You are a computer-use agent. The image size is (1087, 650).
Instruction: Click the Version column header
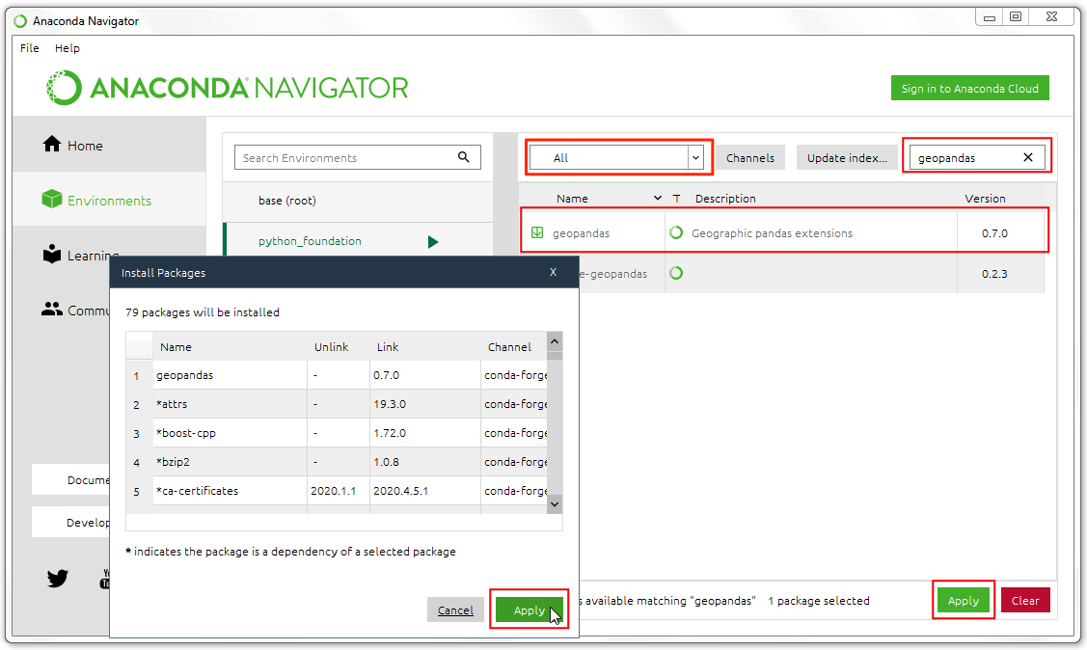pos(985,199)
